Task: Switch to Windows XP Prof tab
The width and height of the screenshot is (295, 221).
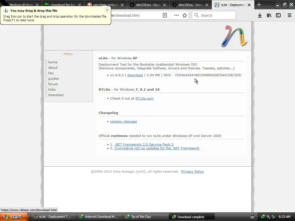Action: 21,5
